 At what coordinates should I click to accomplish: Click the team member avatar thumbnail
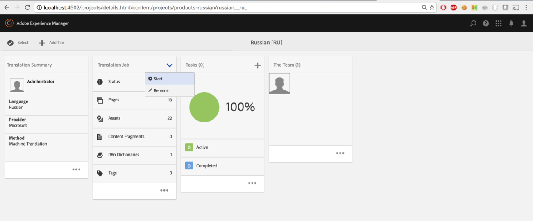[279, 83]
